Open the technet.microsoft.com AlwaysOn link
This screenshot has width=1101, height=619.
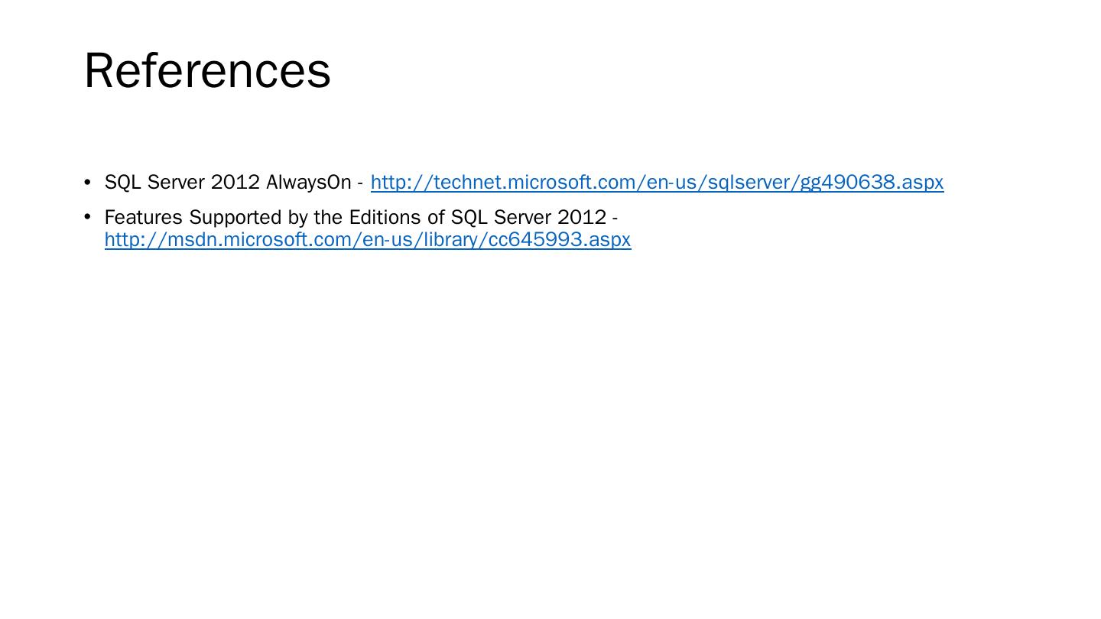pos(657,183)
